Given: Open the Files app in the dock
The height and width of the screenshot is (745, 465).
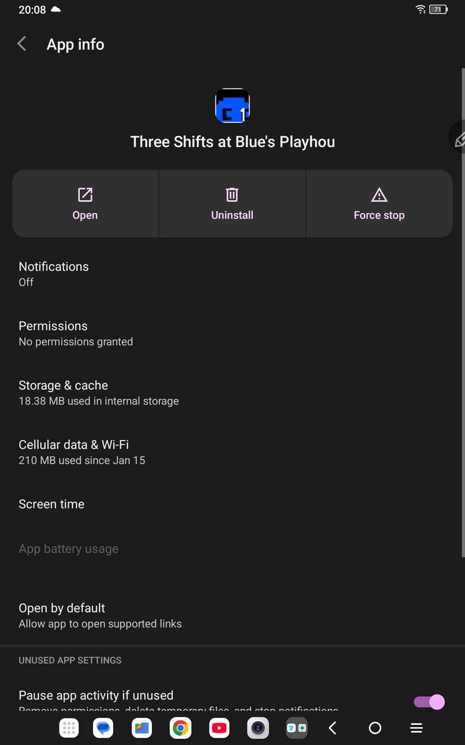Looking at the screenshot, I should pyautogui.click(x=142, y=728).
